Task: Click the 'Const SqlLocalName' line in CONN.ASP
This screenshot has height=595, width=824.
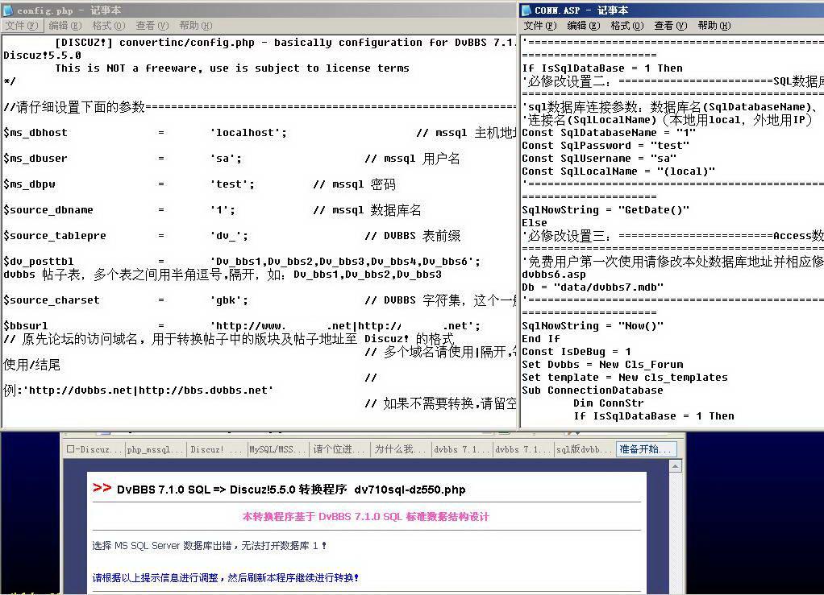Action: (618, 171)
